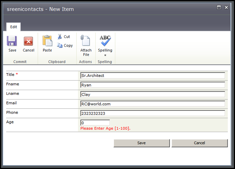Screen dimensions: 235x169
Task: Select the Lname field containing Clay
Action: [x=153, y=94]
